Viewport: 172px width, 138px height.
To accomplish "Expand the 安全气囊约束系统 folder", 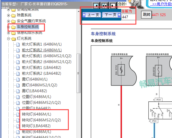I will [8, 21].
